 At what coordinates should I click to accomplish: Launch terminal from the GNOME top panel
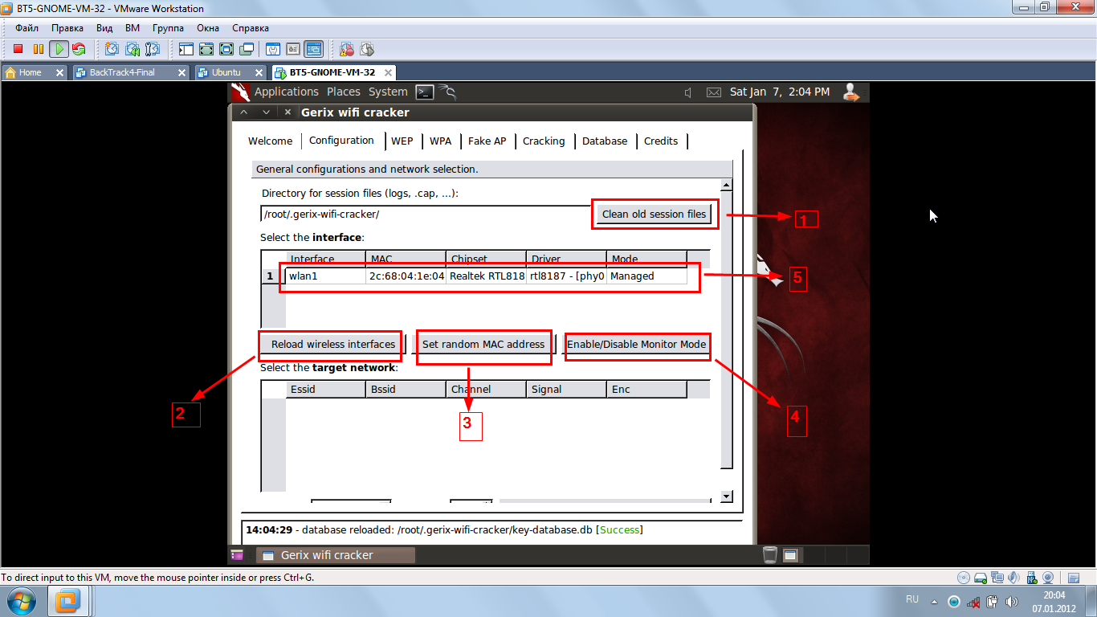(x=425, y=92)
